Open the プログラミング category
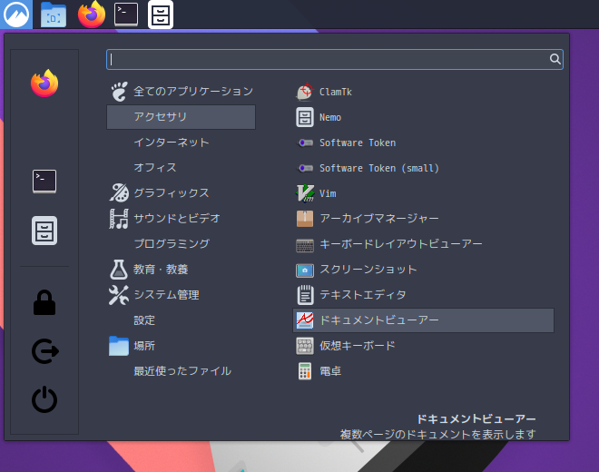Screen dimensions: 599x472 [182, 243]
